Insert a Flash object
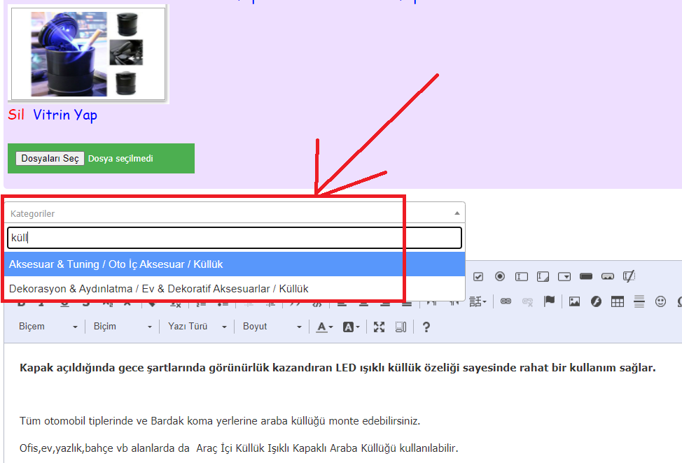 596,301
